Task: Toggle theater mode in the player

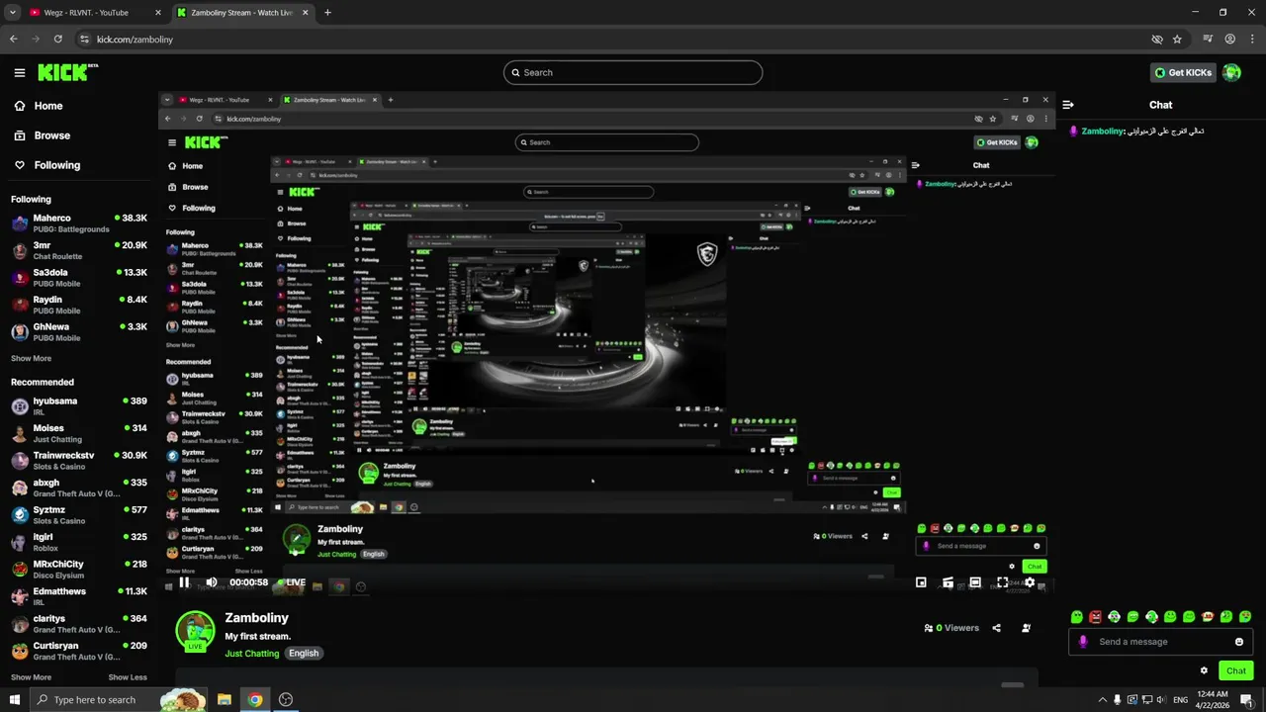Action: pyautogui.click(x=975, y=582)
